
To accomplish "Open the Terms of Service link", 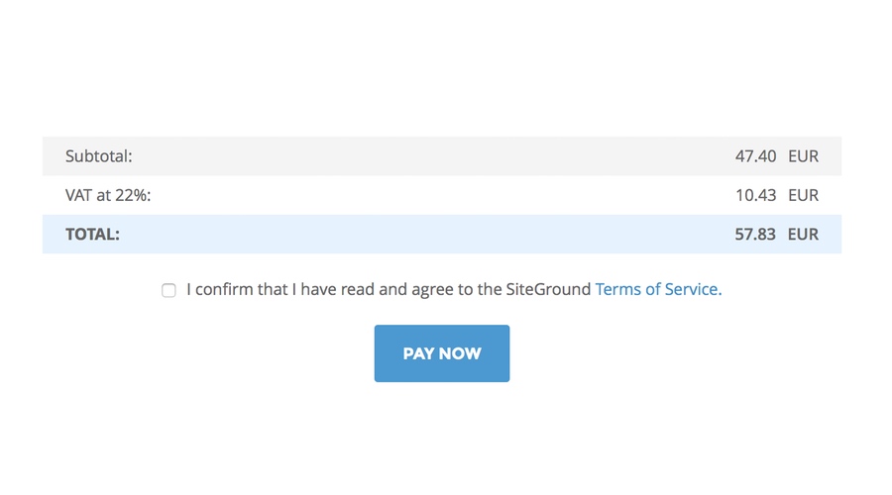I will coord(658,289).
